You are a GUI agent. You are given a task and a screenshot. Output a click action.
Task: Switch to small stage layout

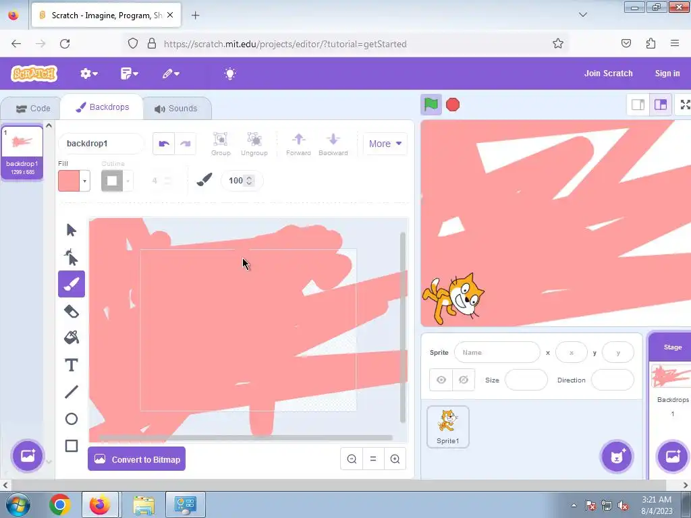point(638,105)
